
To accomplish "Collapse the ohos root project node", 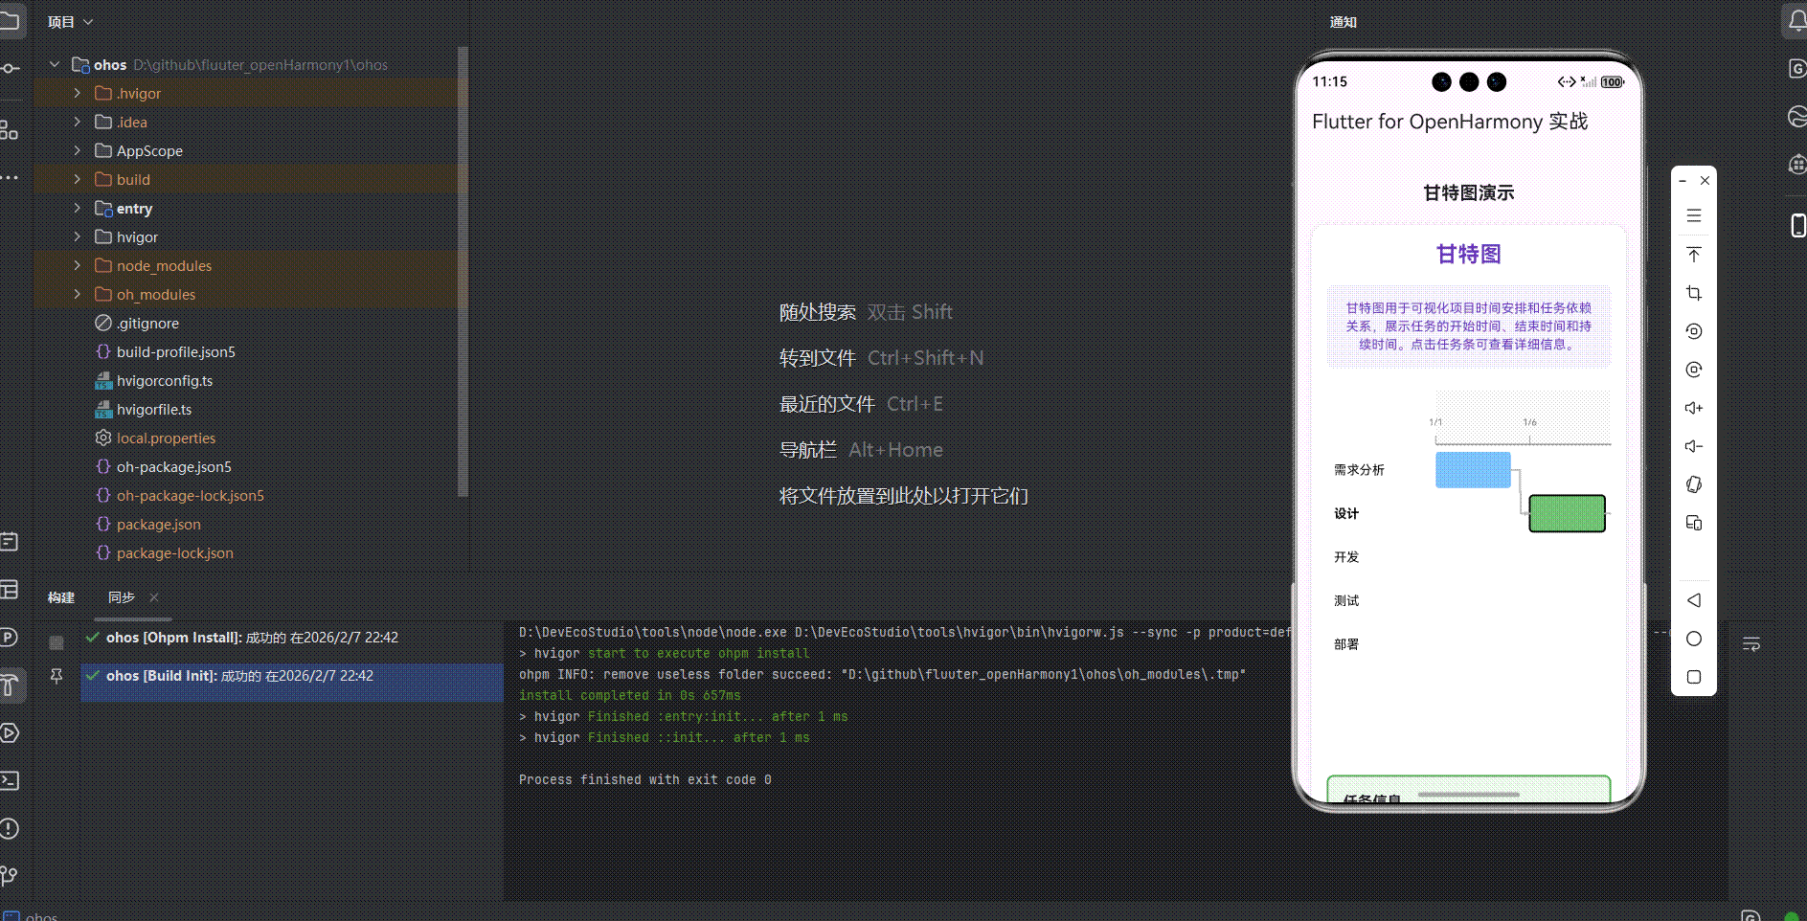I will 55,64.
